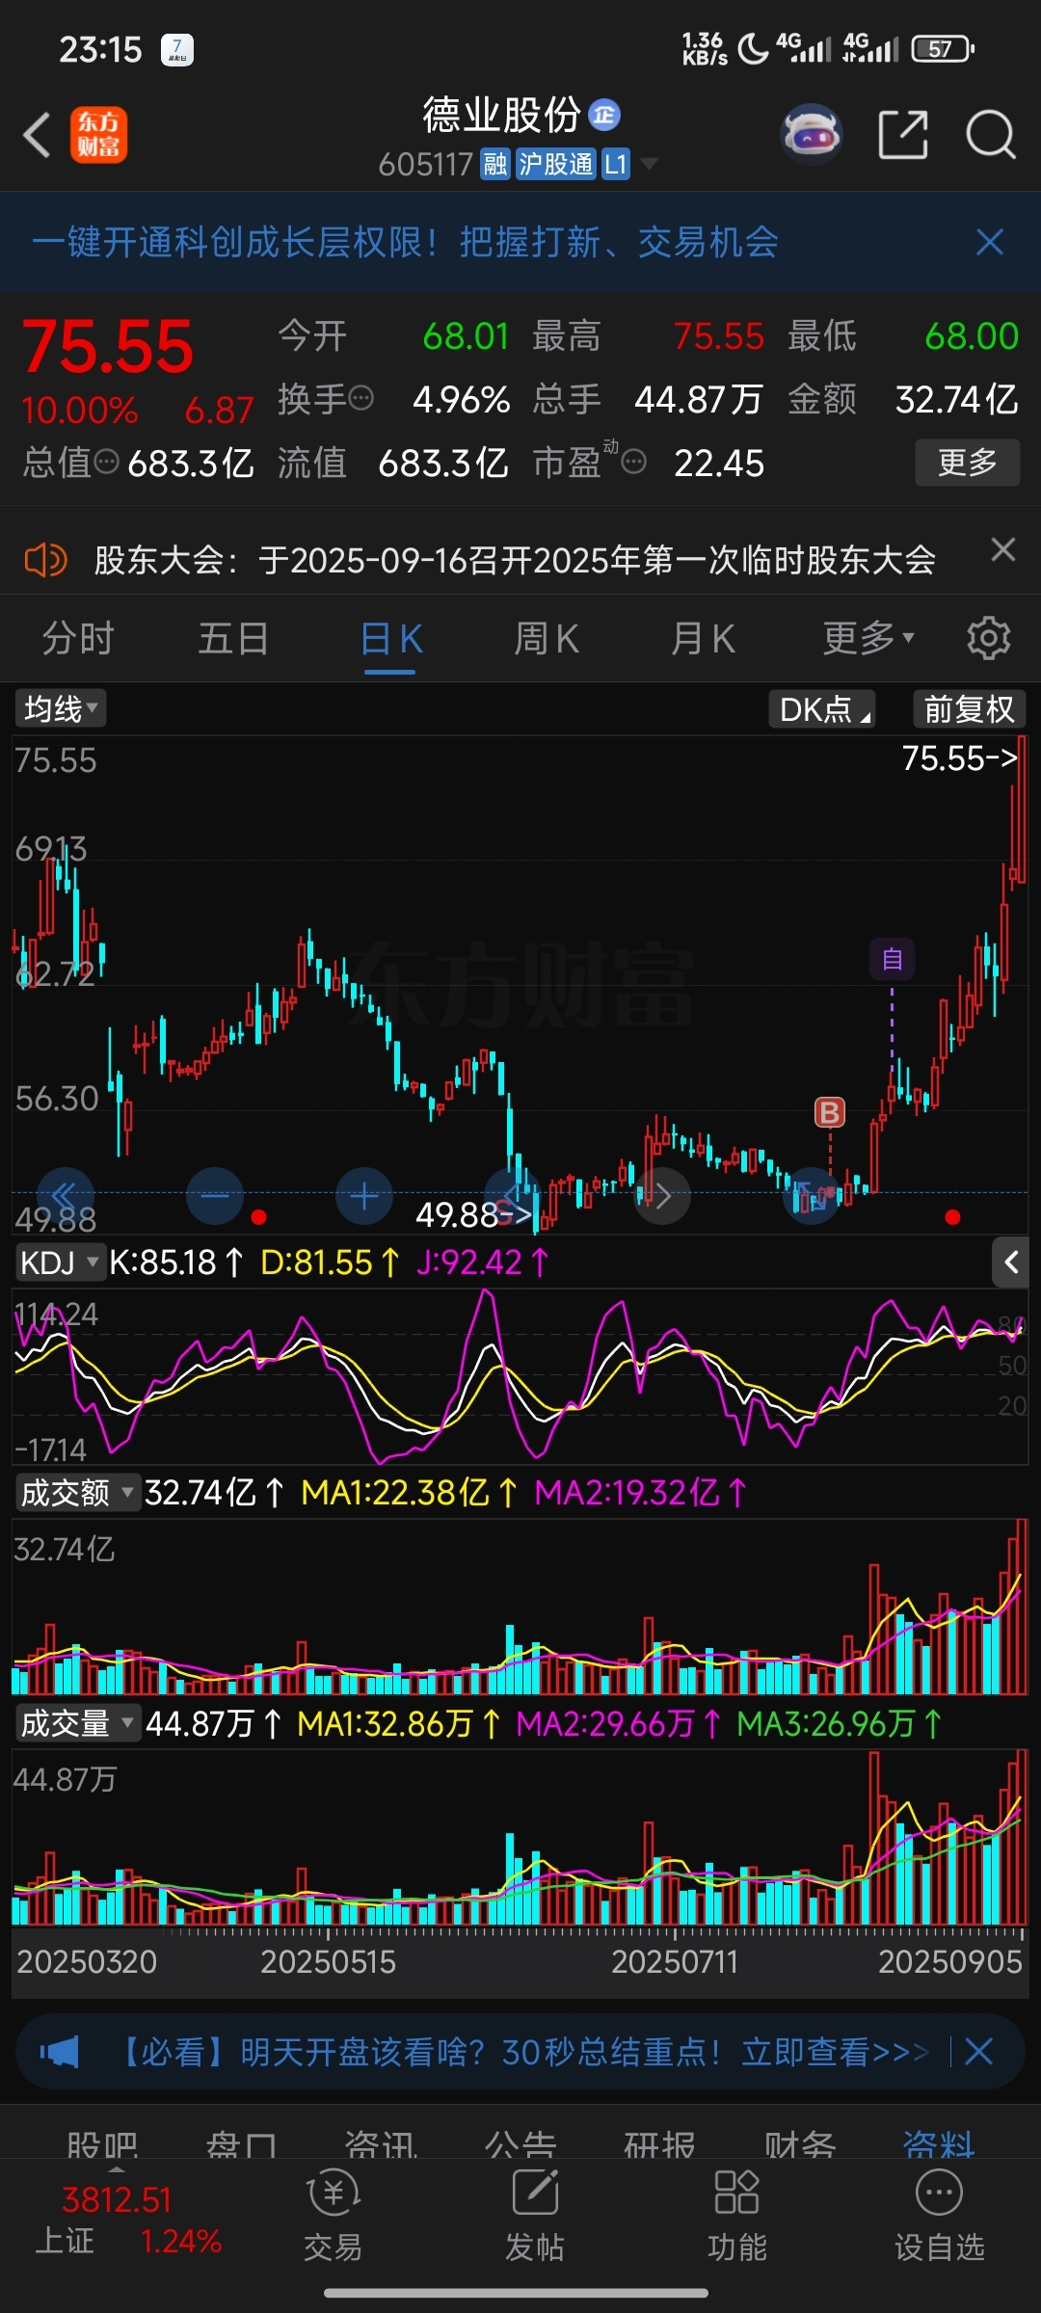Tap the 正 verified badge next to 德业股份

pyautogui.click(x=604, y=116)
